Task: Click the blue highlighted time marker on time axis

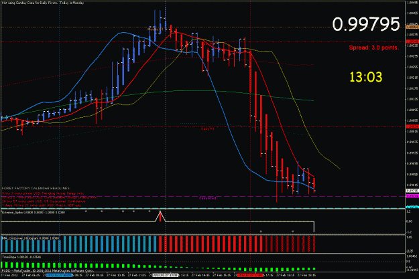Action: (59, 275)
